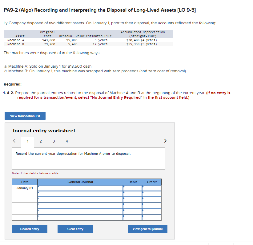Click the right chevron to advance journal entries
The image size is (253, 245).
(x=165, y=141)
